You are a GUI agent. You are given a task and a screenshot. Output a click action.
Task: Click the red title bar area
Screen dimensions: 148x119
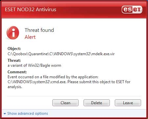(74, 10)
